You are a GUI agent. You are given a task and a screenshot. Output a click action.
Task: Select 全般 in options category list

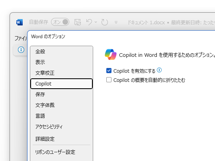(x=61, y=52)
